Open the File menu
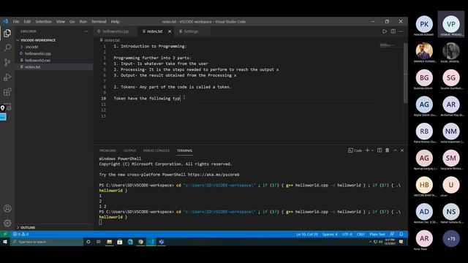 [16, 21]
